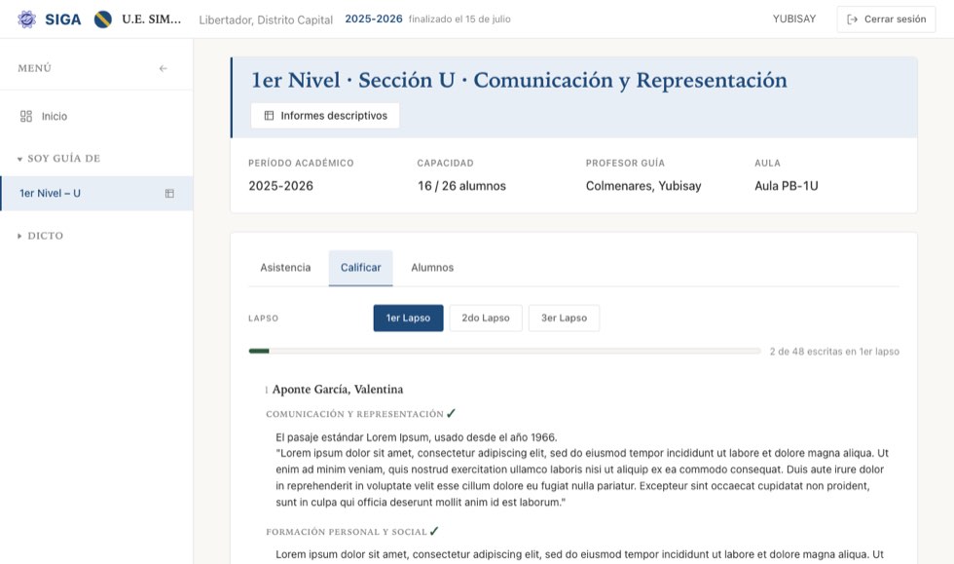The height and width of the screenshot is (564, 954).
Task: Switch to 3er Lapso
Action: point(564,318)
